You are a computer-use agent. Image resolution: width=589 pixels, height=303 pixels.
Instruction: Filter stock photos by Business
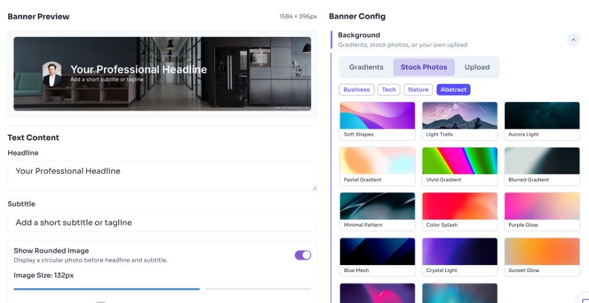pyautogui.click(x=357, y=90)
